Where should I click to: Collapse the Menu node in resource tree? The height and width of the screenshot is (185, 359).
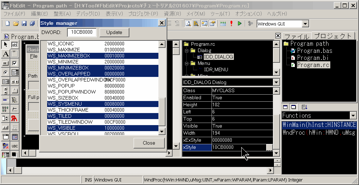click(x=186, y=63)
